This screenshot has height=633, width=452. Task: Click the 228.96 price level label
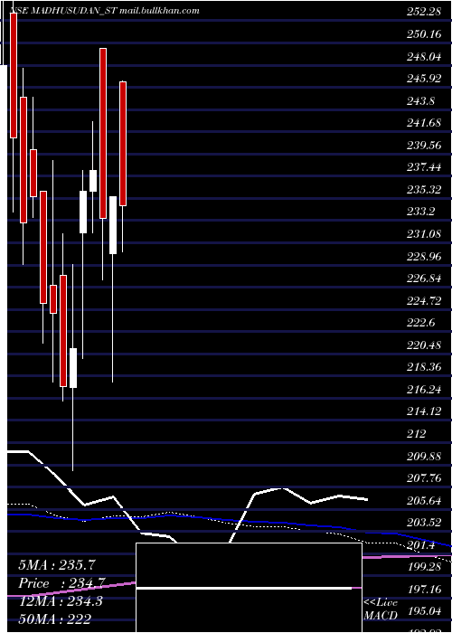pyautogui.click(x=424, y=256)
